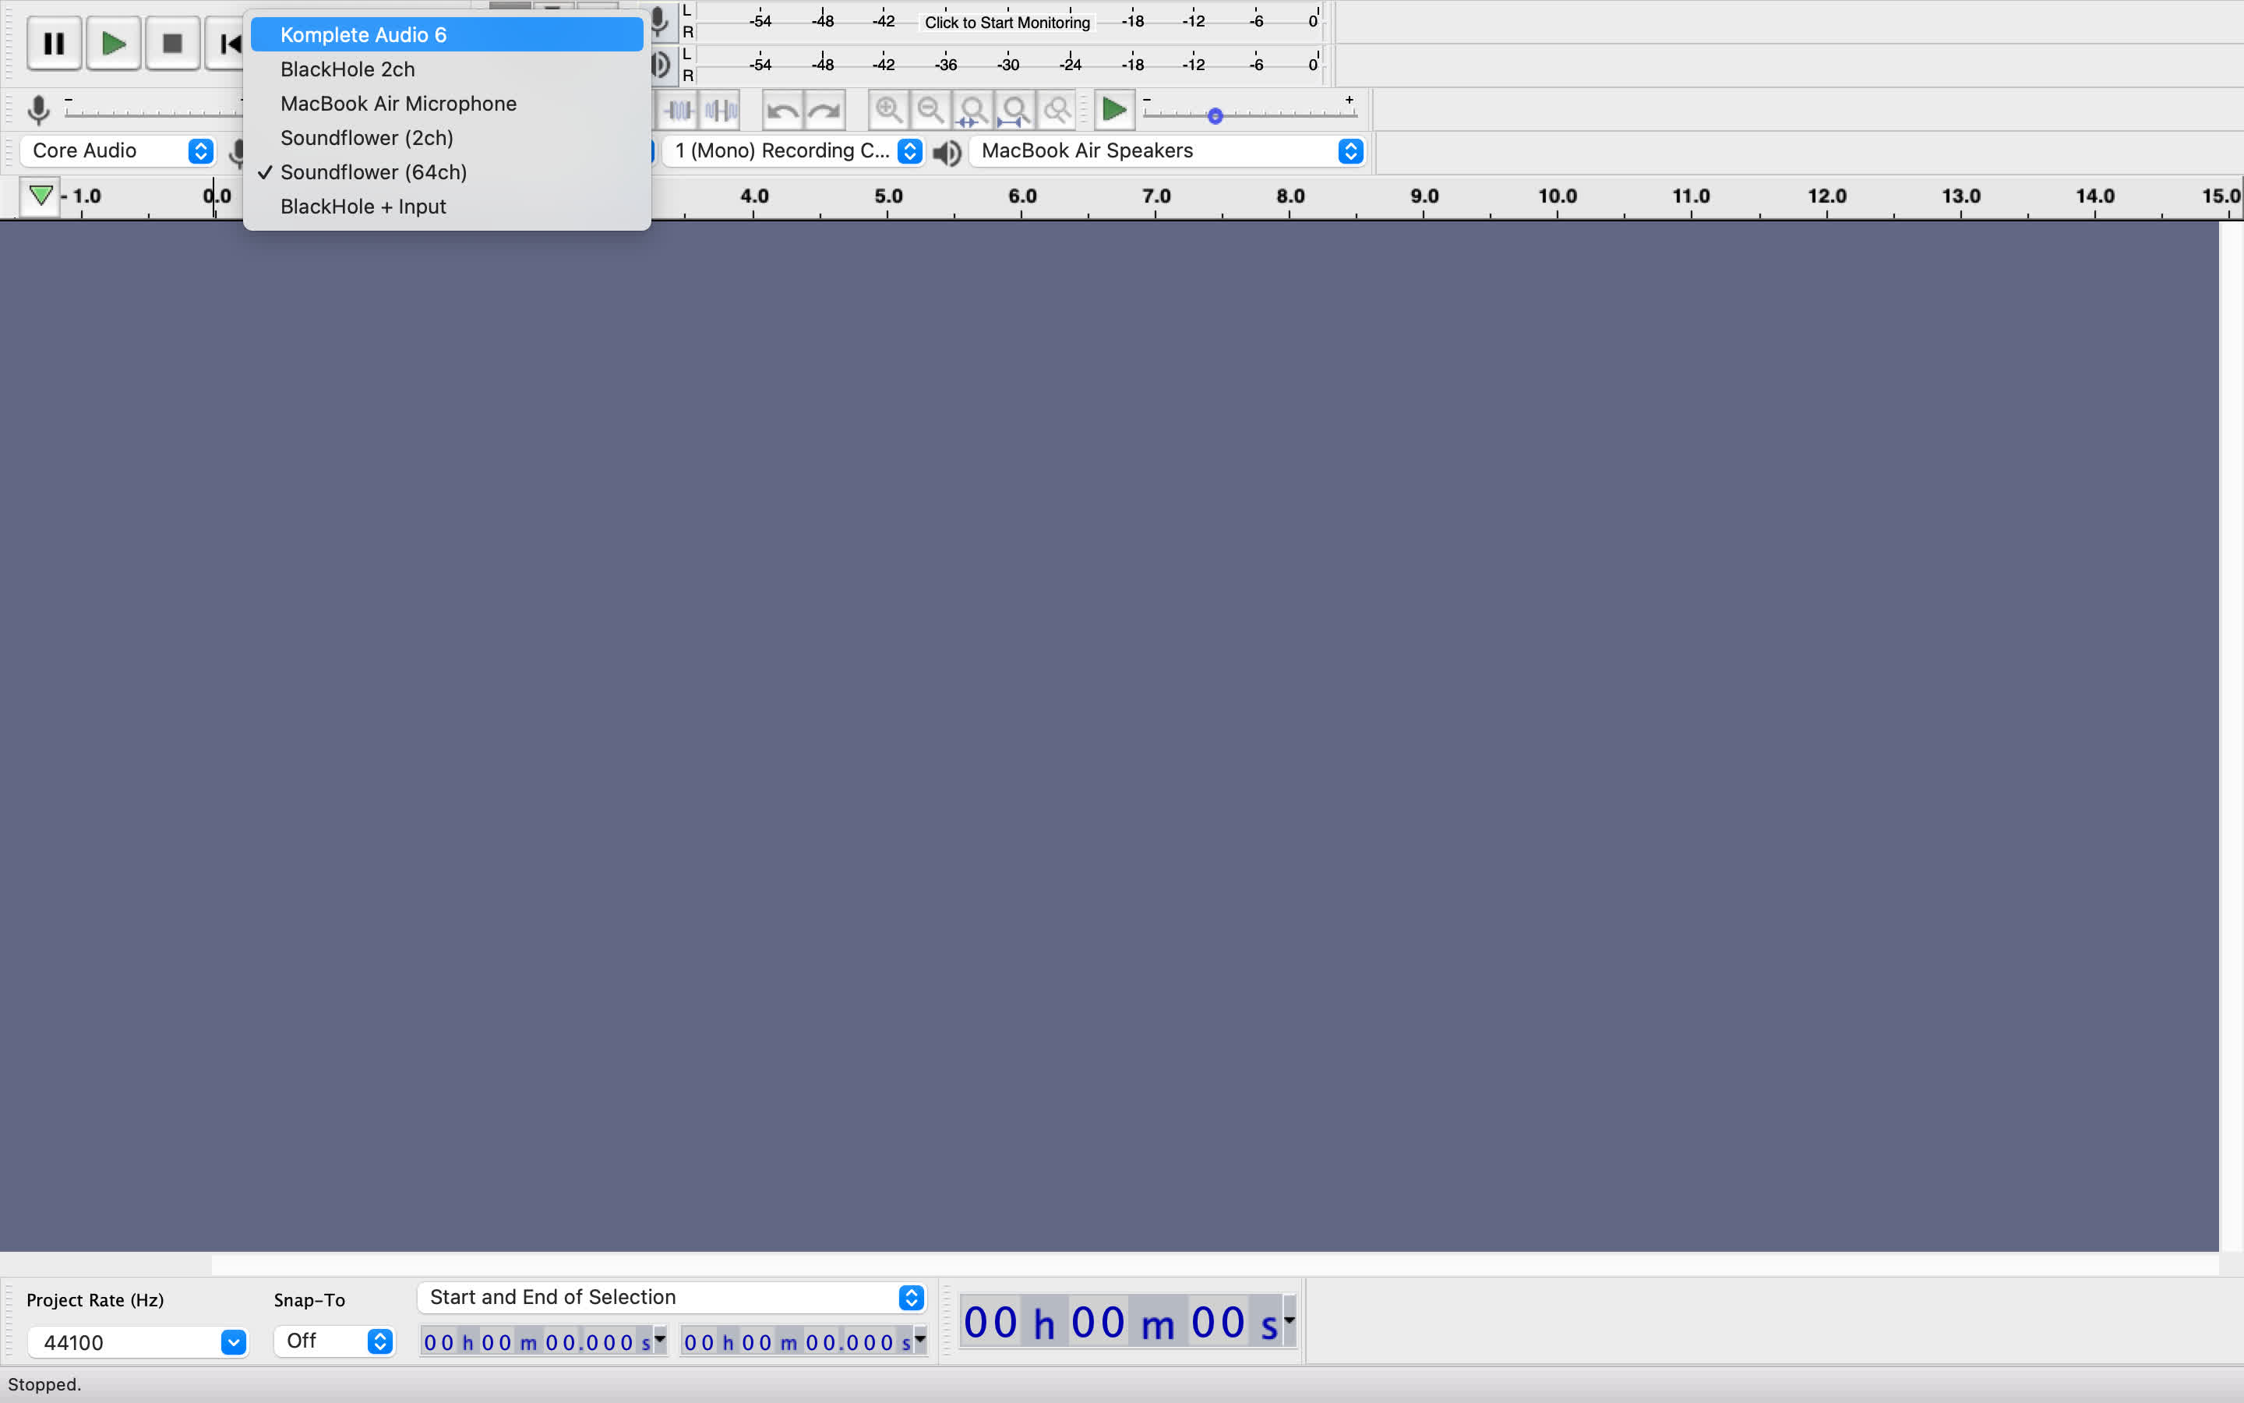
Task: Expand the Snap-To Off dropdown
Action: coord(333,1341)
